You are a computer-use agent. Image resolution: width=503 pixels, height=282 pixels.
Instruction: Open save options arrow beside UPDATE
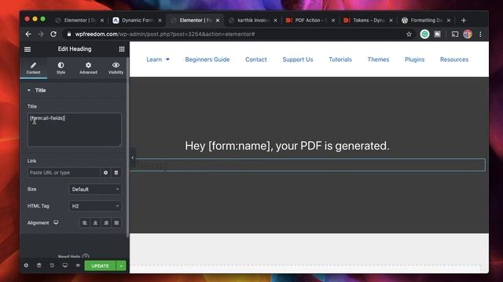pyautogui.click(x=121, y=266)
